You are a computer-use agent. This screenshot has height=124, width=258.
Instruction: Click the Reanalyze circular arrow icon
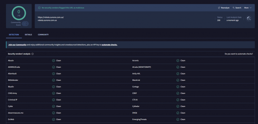[219, 8]
